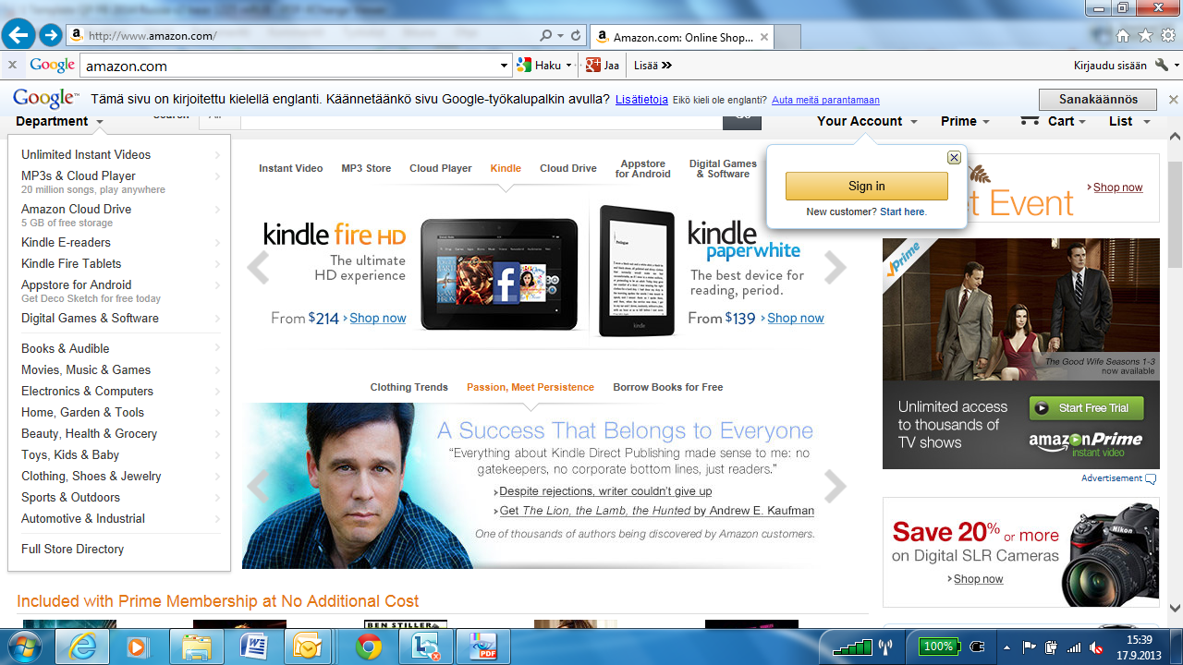Click the browser Forward arrow button
Image resolution: width=1183 pixels, height=665 pixels.
51,36
